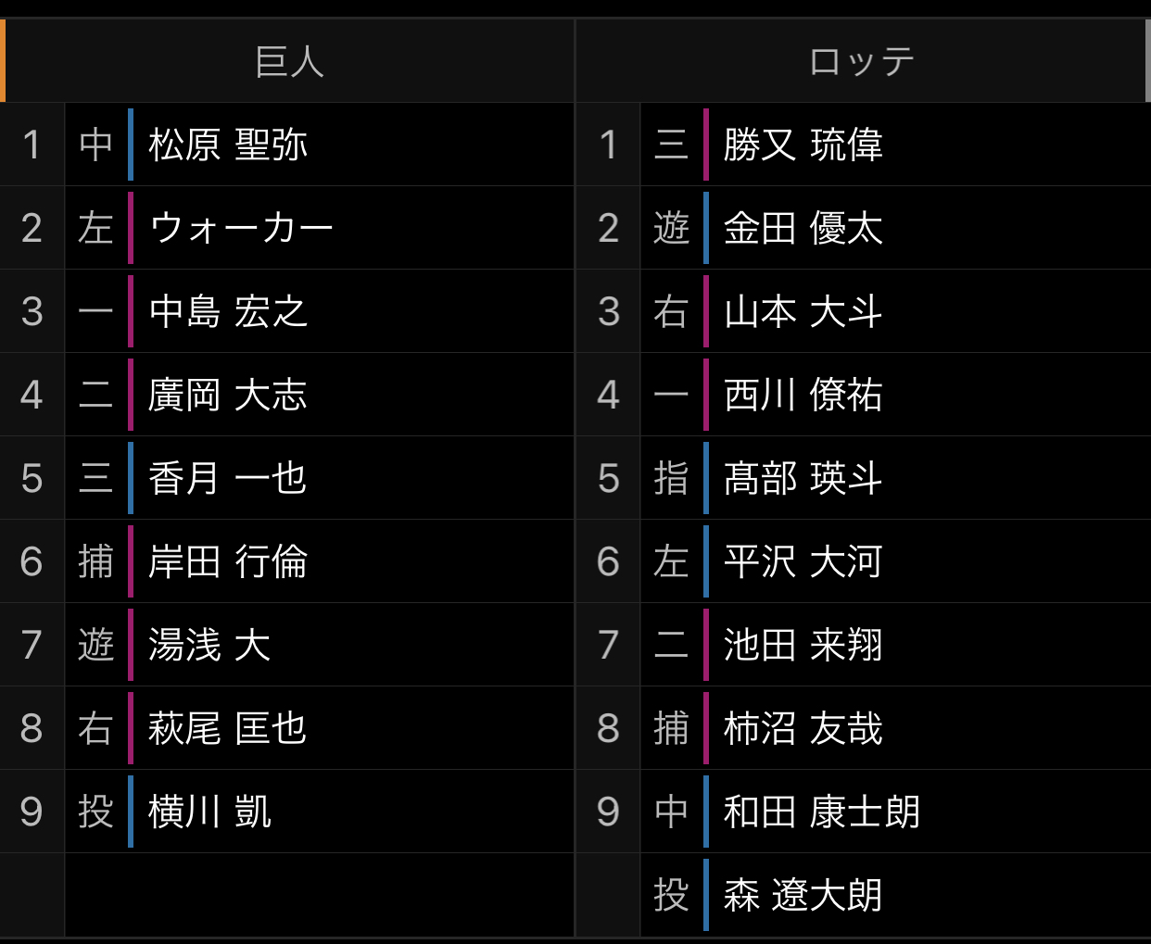Open Lotte pitcher 森 遼大朗
This screenshot has width=1151, height=944.
point(803,895)
